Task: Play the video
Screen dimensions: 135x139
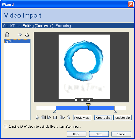Action: (x=49, y=117)
